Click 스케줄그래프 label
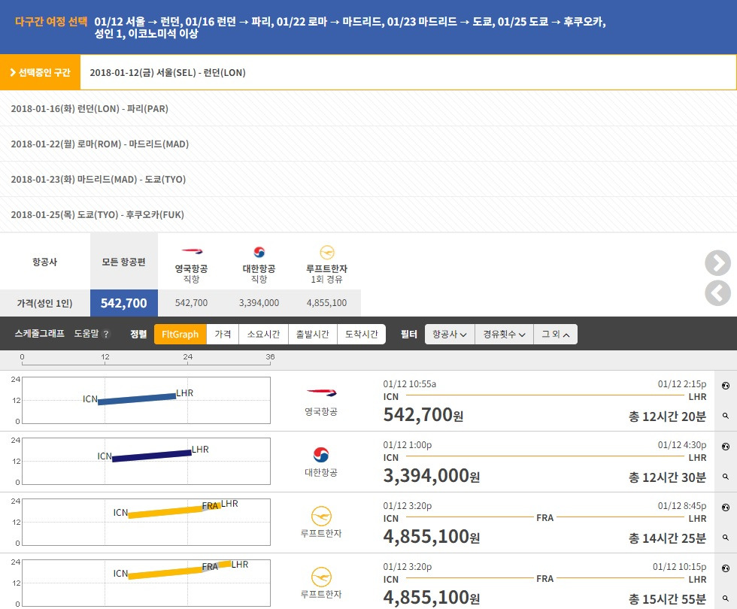The width and height of the screenshot is (737, 609). click(x=39, y=334)
